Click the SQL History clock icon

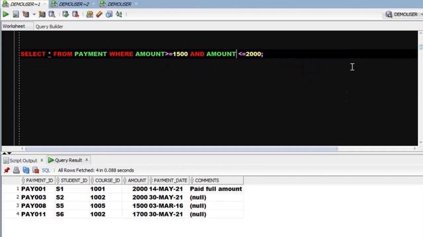tap(109, 14)
